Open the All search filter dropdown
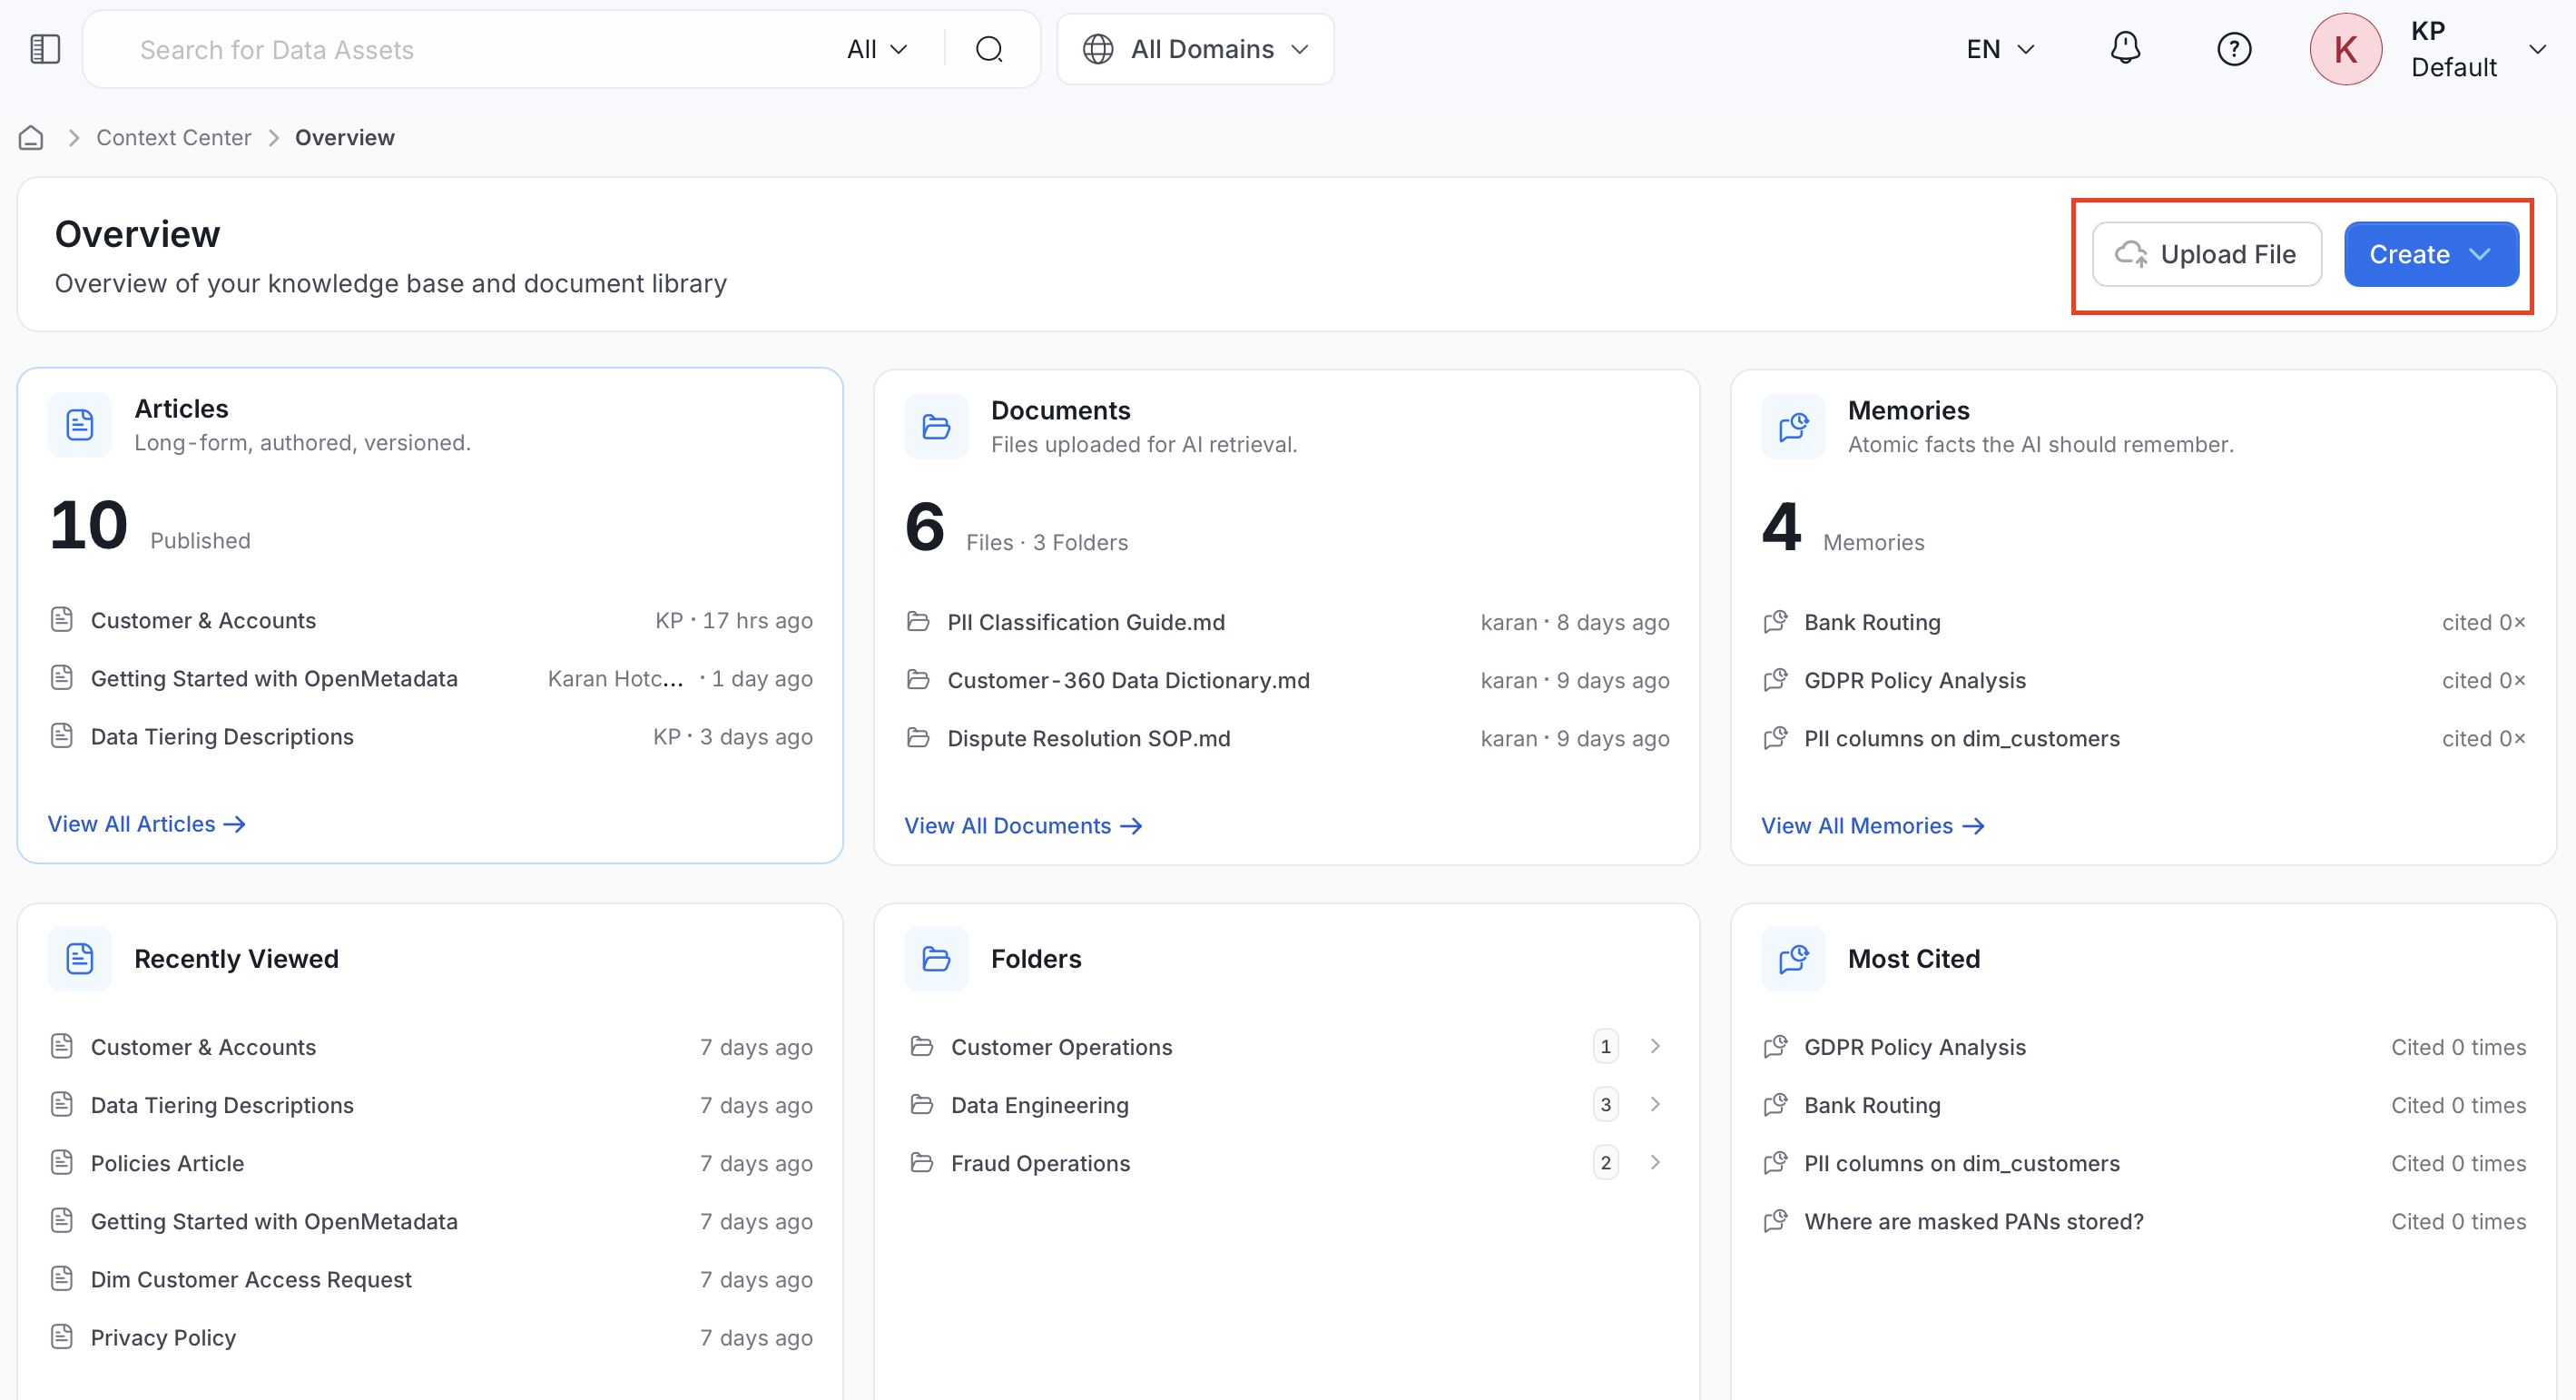 click(877, 49)
